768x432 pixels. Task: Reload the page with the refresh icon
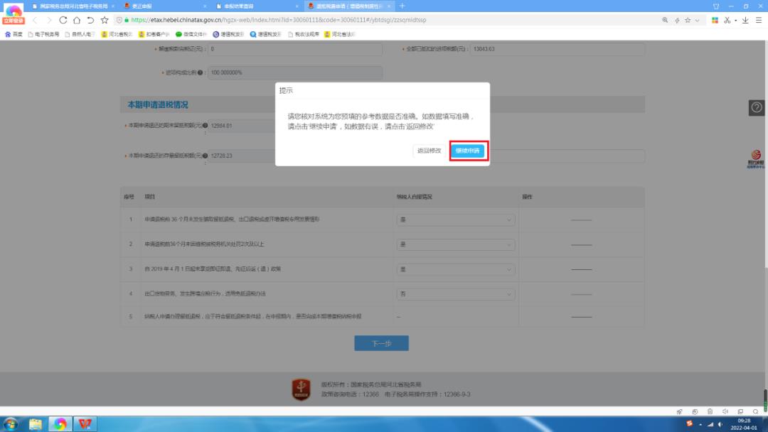[63, 20]
